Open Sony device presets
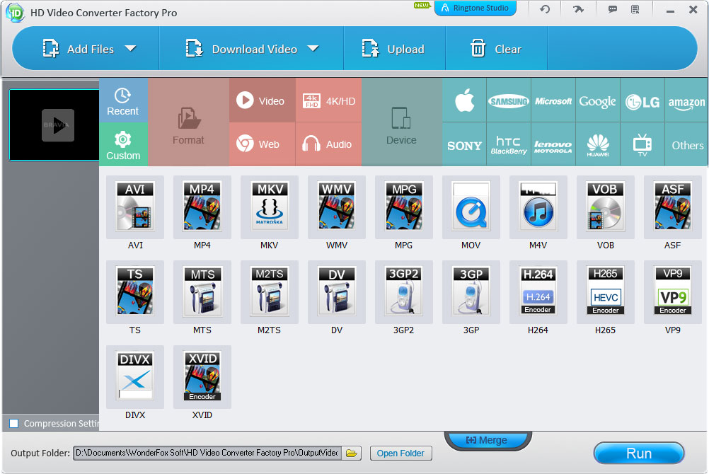This screenshot has height=474, width=709. [x=464, y=144]
